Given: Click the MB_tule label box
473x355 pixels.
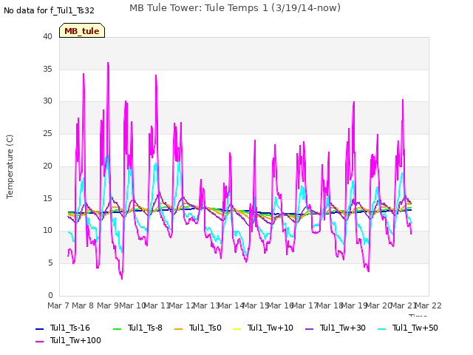Looking at the screenshot, I should point(82,30).
